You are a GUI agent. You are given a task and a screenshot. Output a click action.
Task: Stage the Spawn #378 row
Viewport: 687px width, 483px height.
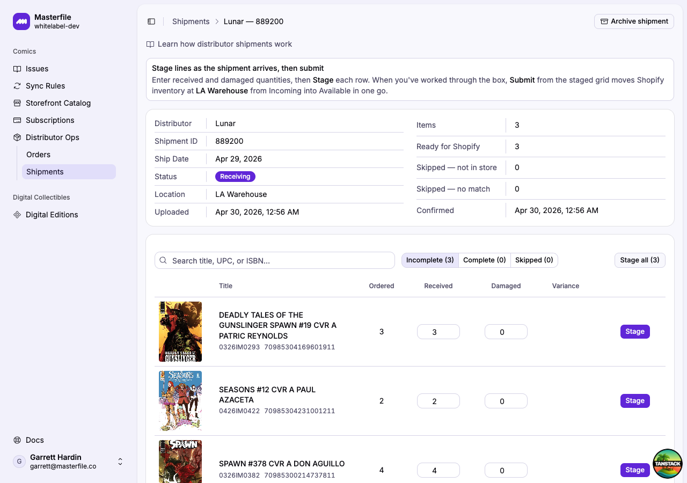point(635,470)
